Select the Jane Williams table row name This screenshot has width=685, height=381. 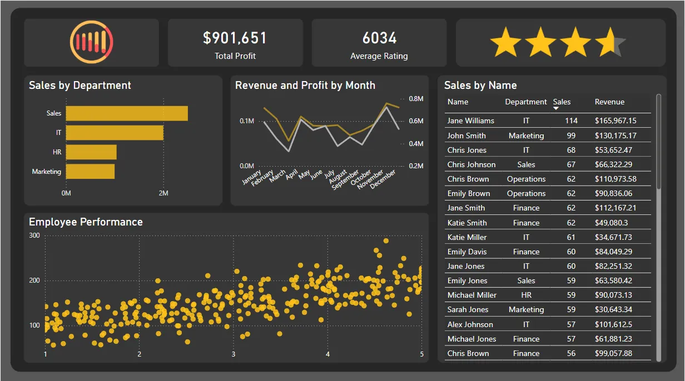click(471, 121)
